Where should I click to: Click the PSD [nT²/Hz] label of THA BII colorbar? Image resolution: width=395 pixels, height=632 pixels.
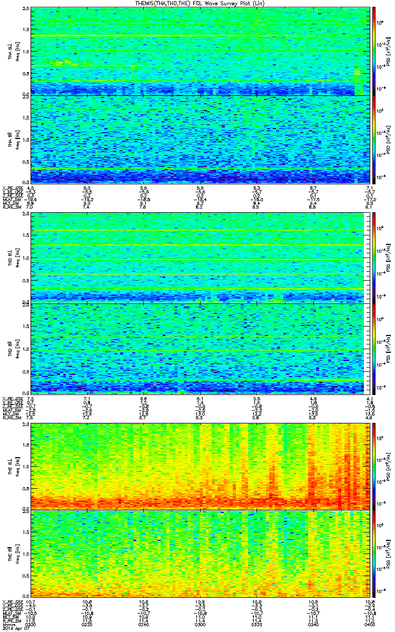pos(389,140)
